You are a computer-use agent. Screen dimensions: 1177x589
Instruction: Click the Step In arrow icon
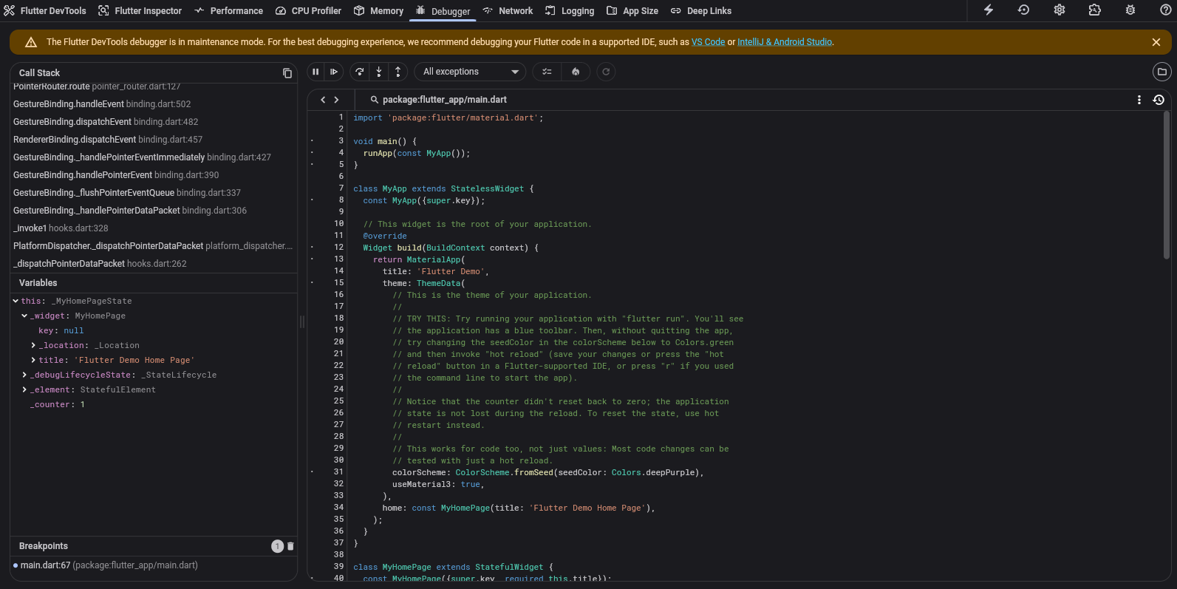[379, 72]
